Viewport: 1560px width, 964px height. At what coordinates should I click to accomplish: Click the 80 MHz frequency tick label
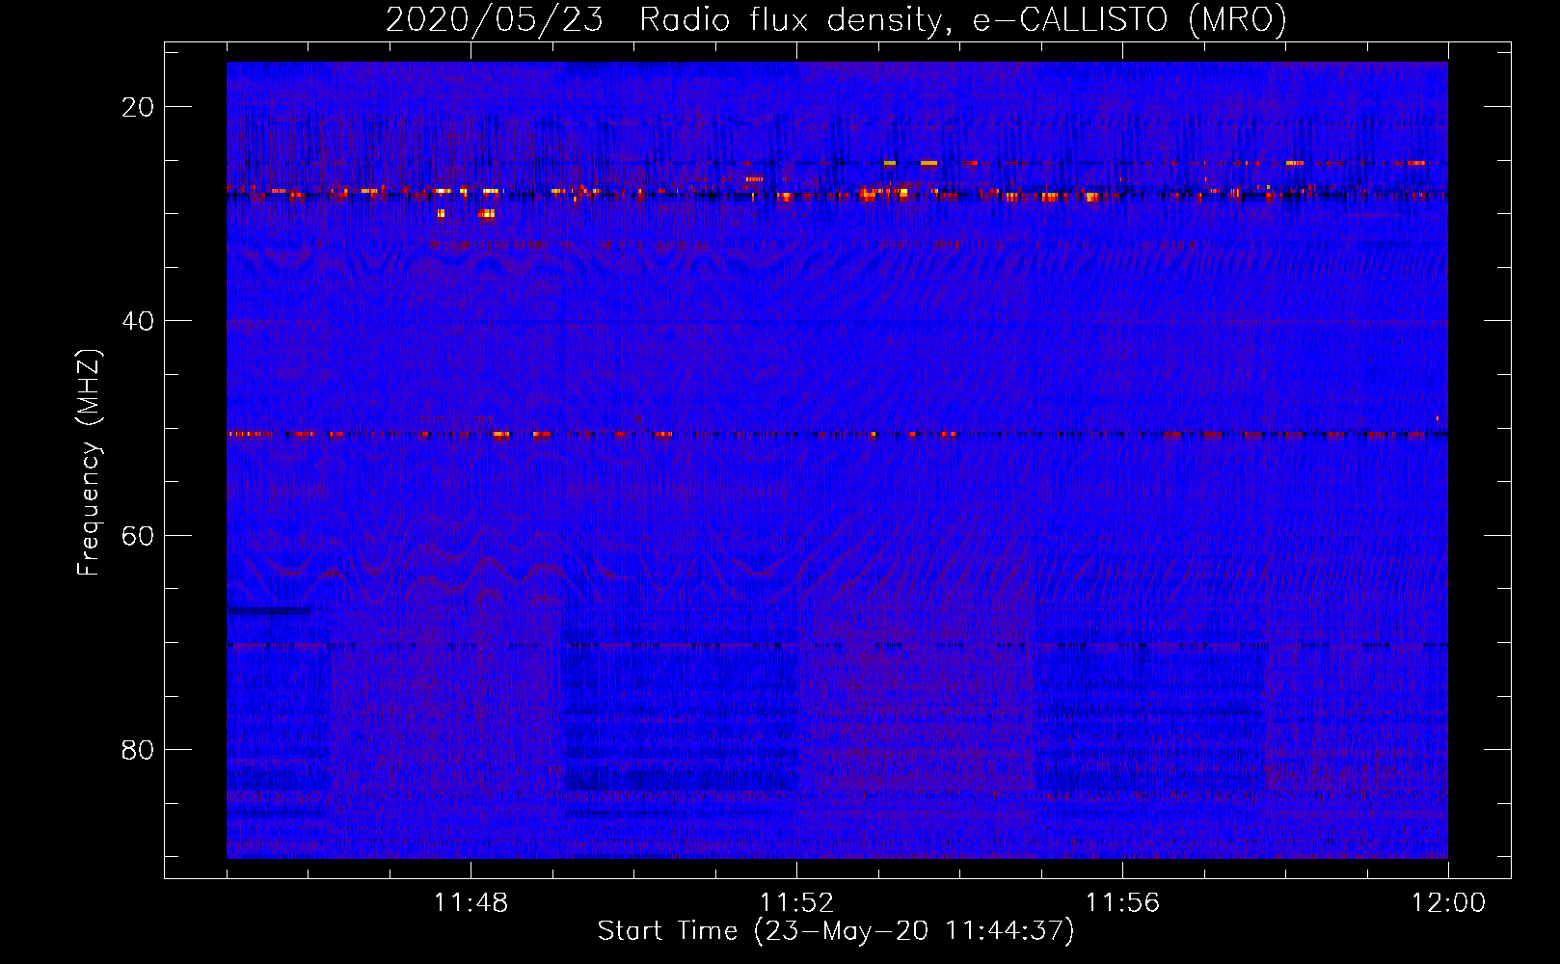pyautogui.click(x=138, y=749)
